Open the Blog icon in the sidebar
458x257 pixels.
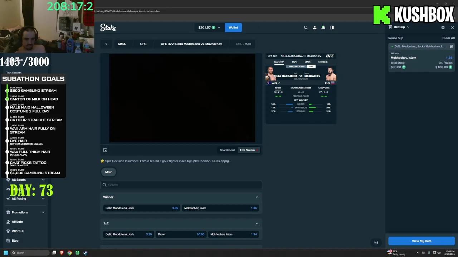8,241
